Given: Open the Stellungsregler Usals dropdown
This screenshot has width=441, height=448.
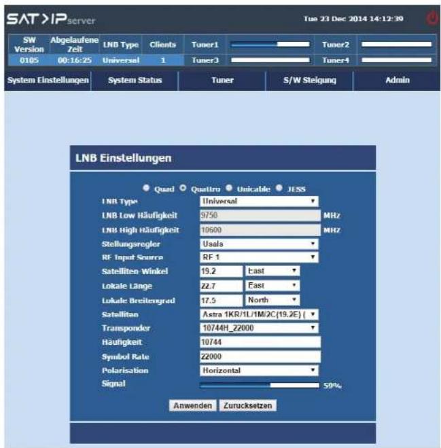Looking at the screenshot, I should pos(259,244).
